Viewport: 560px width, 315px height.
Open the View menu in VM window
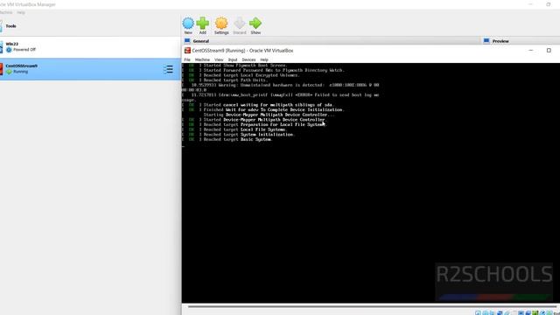tap(219, 59)
